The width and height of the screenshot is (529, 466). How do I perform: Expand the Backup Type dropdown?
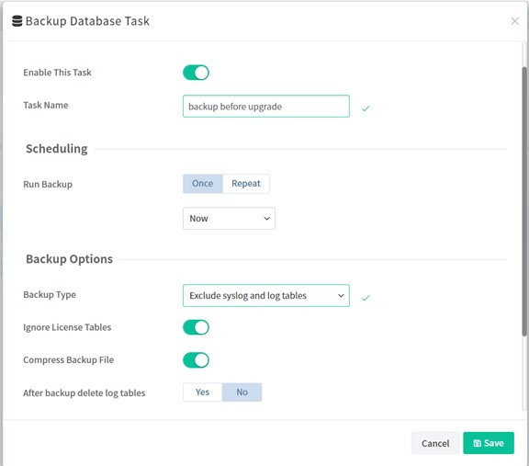266,295
